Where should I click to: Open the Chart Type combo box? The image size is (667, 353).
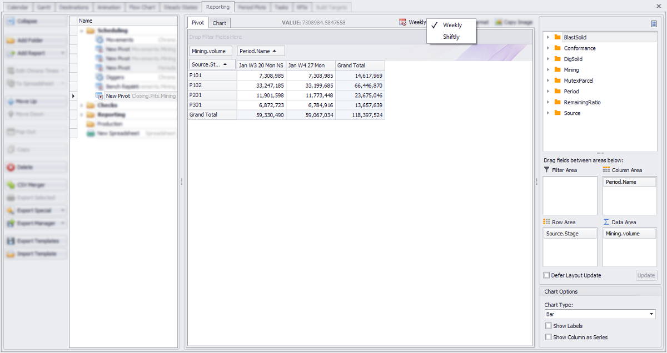[x=600, y=314]
